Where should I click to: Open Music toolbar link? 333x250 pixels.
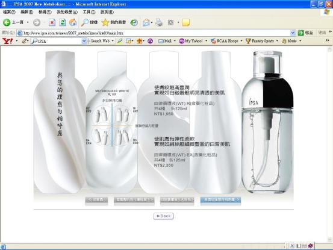289,41
